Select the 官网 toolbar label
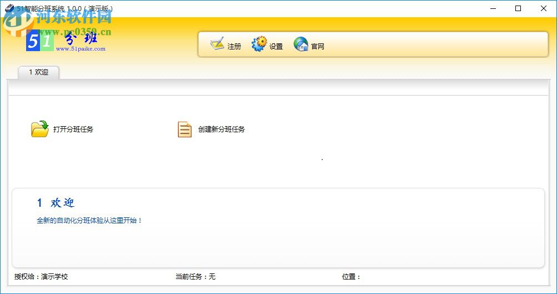Viewport: 557px width, 294px height. click(318, 47)
